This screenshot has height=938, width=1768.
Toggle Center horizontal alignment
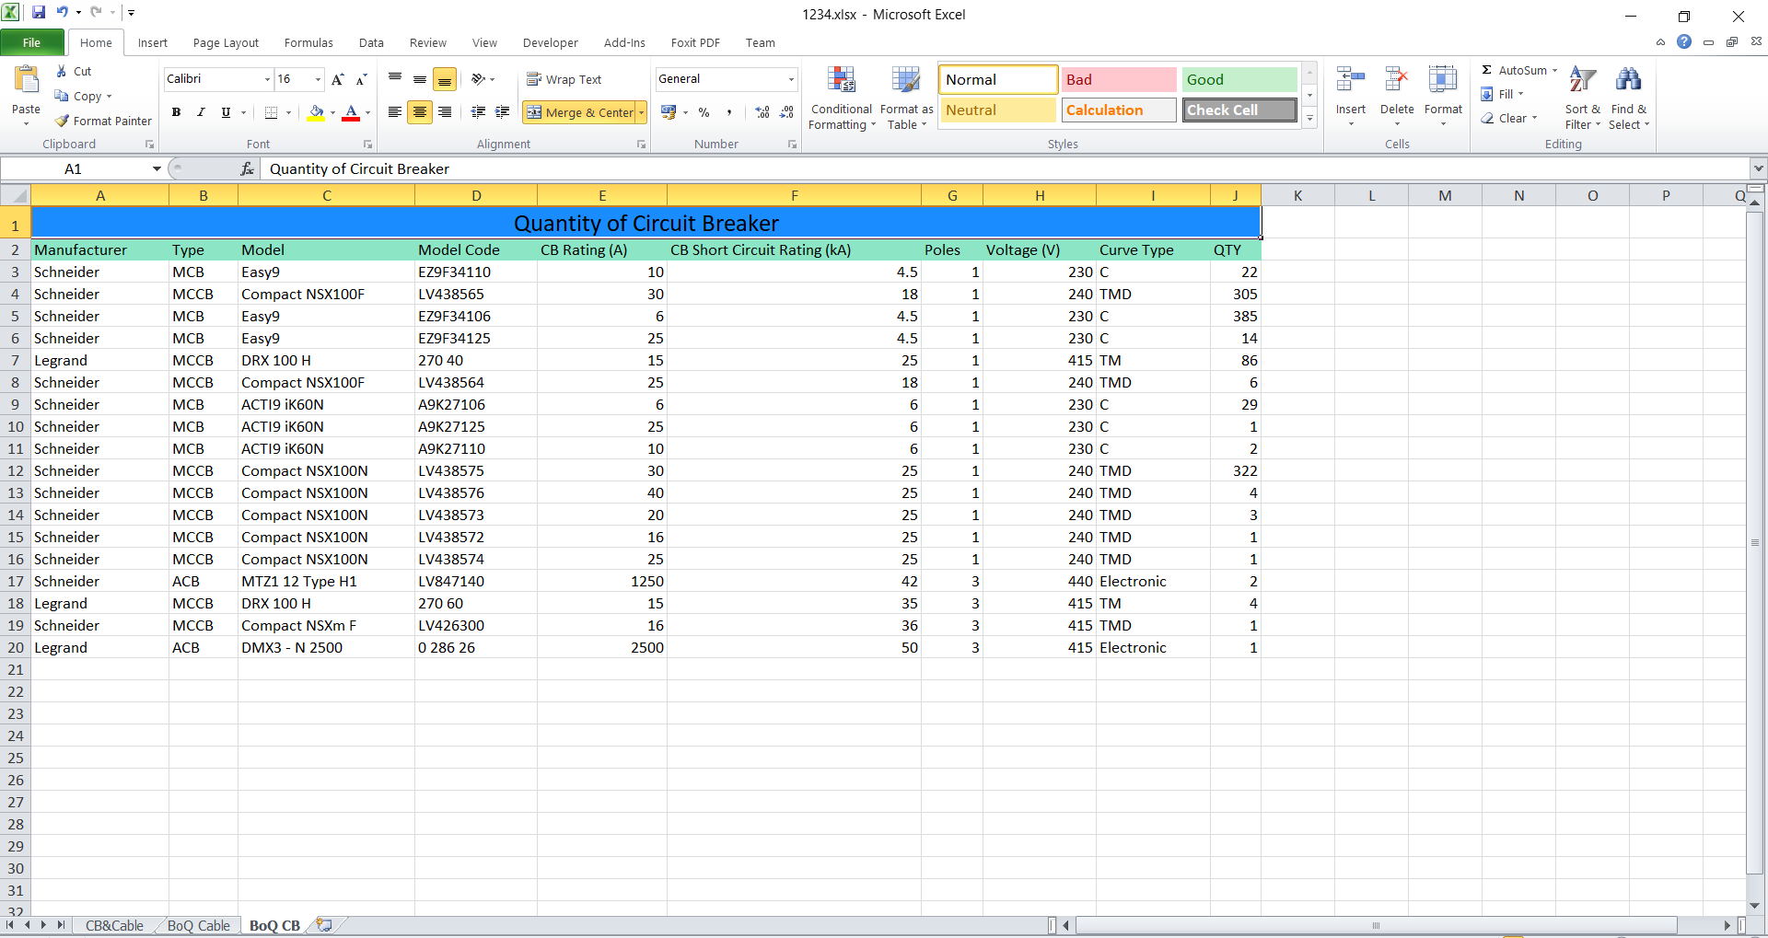pyautogui.click(x=419, y=112)
